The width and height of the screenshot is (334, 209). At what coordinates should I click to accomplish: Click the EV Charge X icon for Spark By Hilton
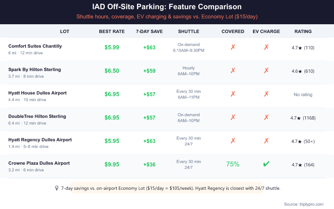pyautogui.click(x=266, y=71)
